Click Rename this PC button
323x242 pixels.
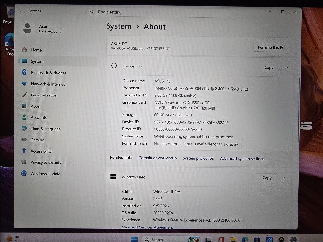(x=271, y=47)
